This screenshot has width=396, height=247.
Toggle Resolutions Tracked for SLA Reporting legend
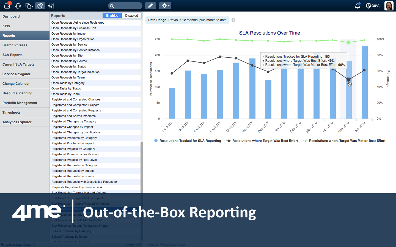pyautogui.click(x=188, y=141)
